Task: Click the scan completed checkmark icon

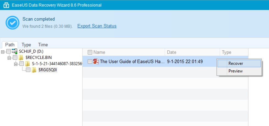Action: point(12,23)
